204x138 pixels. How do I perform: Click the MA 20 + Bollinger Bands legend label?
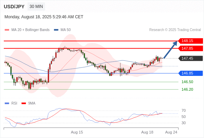click(x=30, y=30)
